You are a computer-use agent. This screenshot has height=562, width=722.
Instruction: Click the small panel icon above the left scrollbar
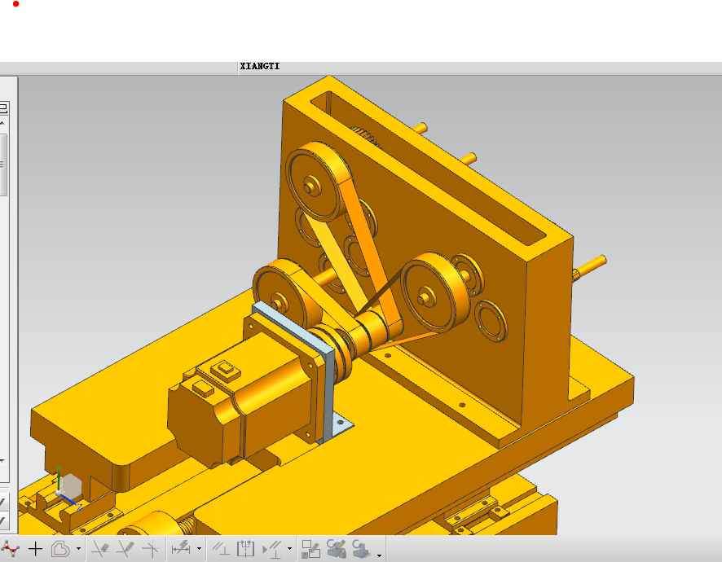(3, 108)
